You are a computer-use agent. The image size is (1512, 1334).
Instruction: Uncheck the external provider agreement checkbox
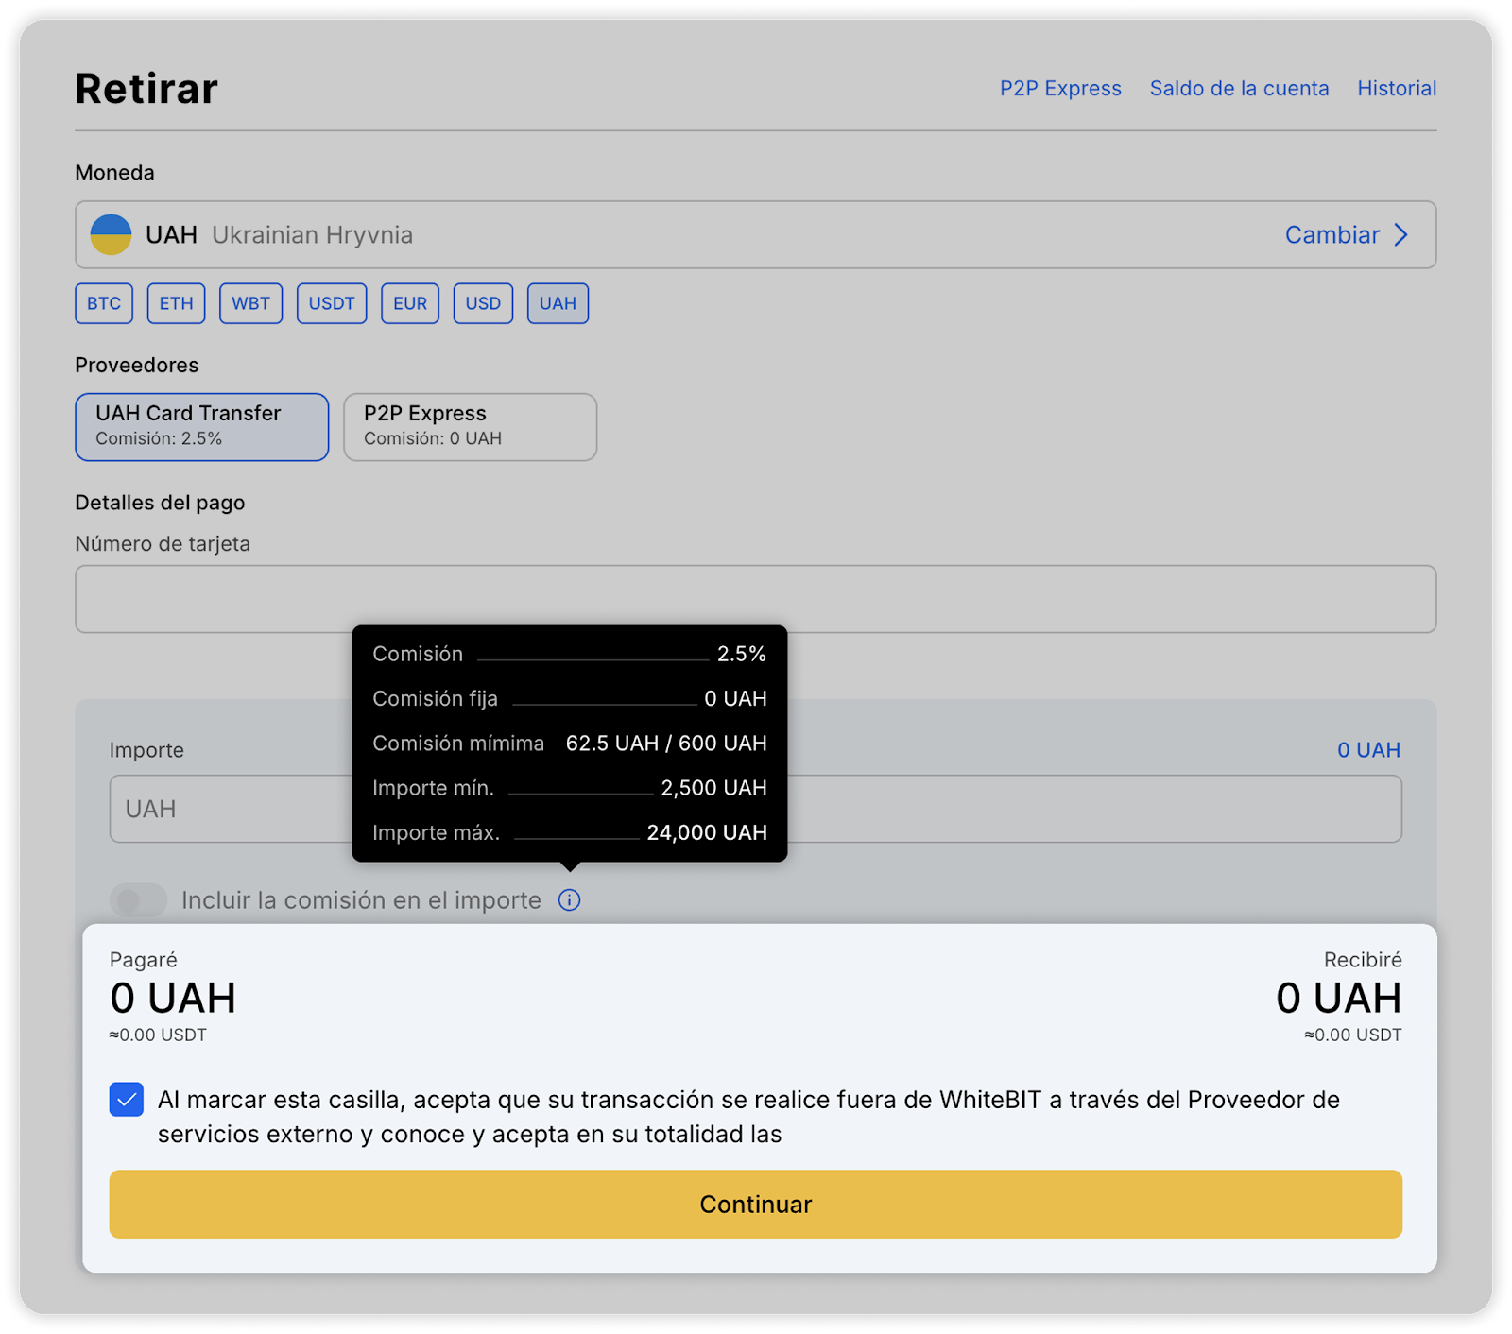(x=127, y=1100)
